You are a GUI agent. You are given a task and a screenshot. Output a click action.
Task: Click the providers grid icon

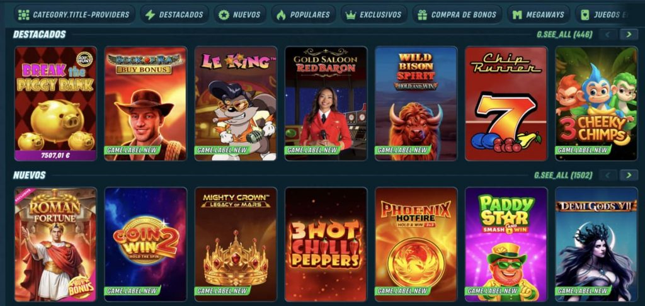(x=24, y=15)
